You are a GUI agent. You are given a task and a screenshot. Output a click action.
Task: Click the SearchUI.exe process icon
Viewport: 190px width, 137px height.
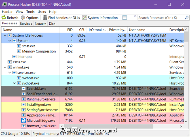[24, 88]
